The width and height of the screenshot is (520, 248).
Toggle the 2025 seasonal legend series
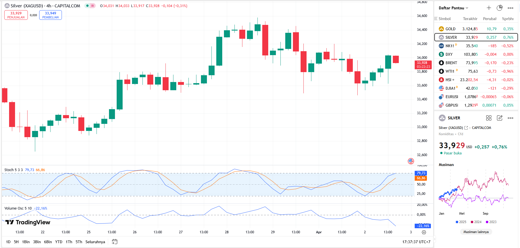pyautogui.click(x=461, y=222)
